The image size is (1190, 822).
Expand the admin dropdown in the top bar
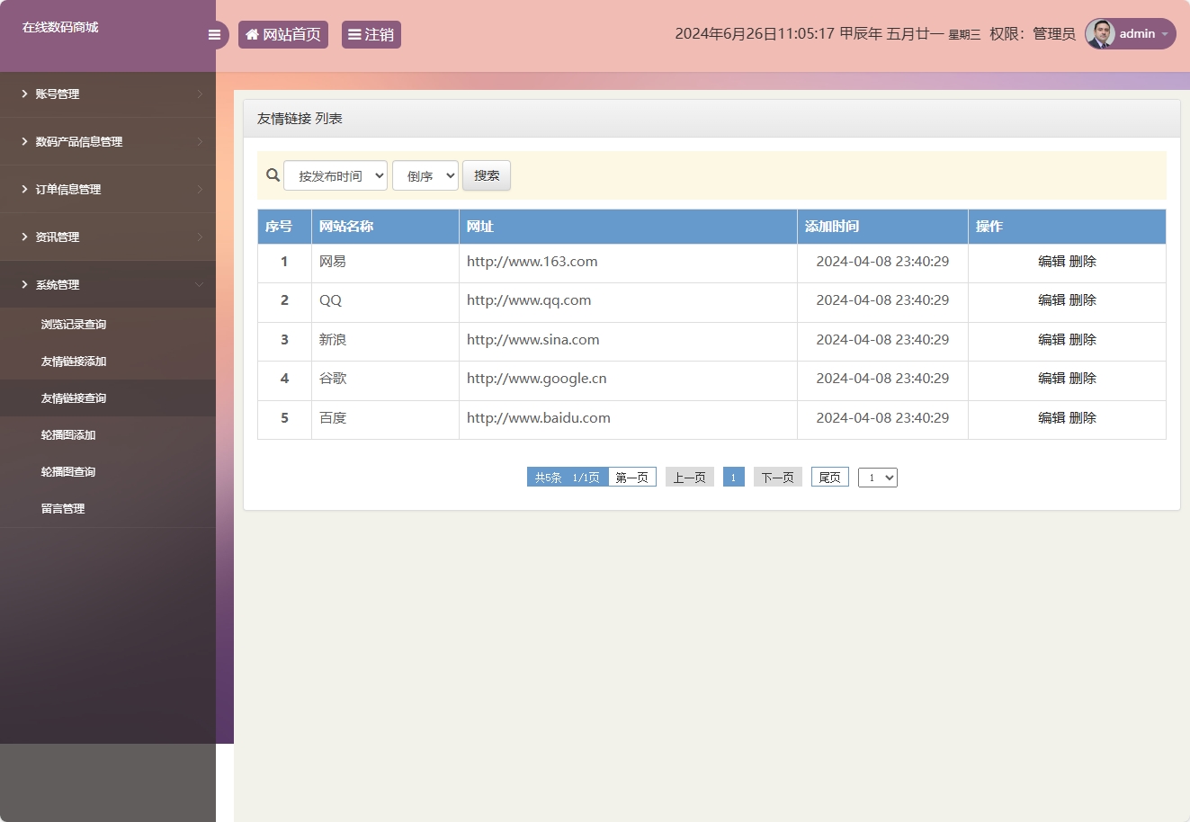(1163, 34)
